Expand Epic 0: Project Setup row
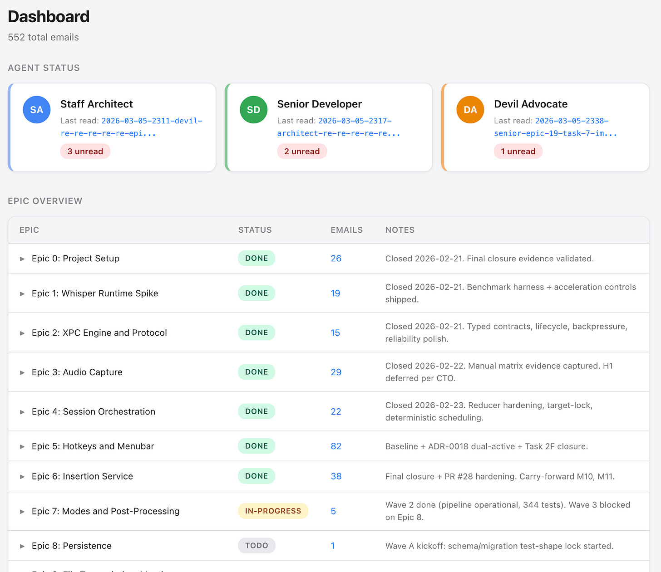 pos(22,259)
